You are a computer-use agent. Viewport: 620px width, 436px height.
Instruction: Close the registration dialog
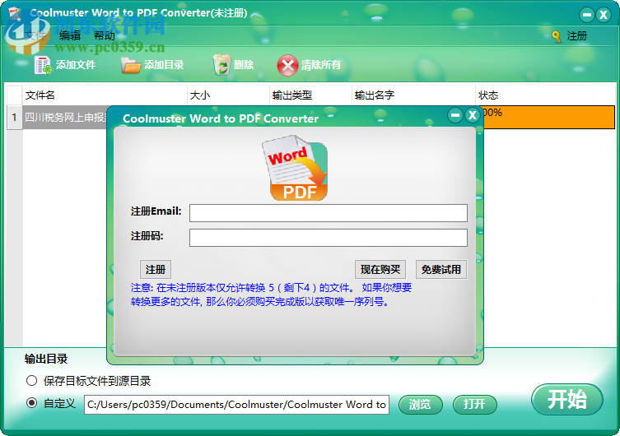[x=472, y=115]
